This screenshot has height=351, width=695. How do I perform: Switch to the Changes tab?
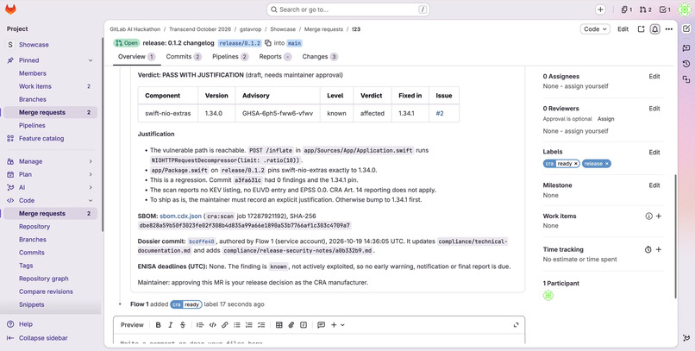tap(320, 57)
